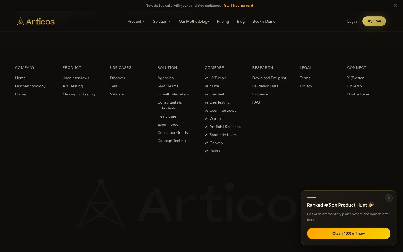403x252 pixels.
Task: Open Messaging Testing footer link
Action: (79, 94)
